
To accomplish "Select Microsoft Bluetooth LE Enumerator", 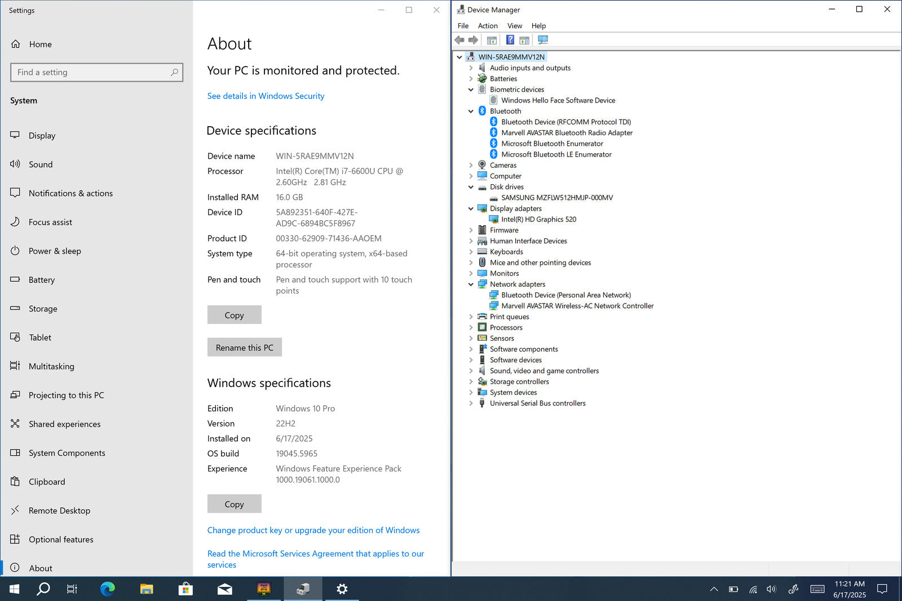I will [556, 154].
